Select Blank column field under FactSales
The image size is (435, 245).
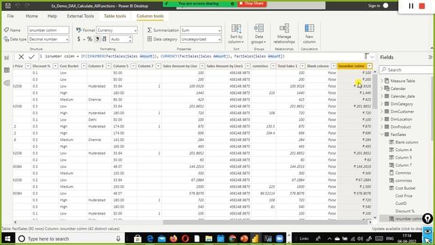[406, 142]
